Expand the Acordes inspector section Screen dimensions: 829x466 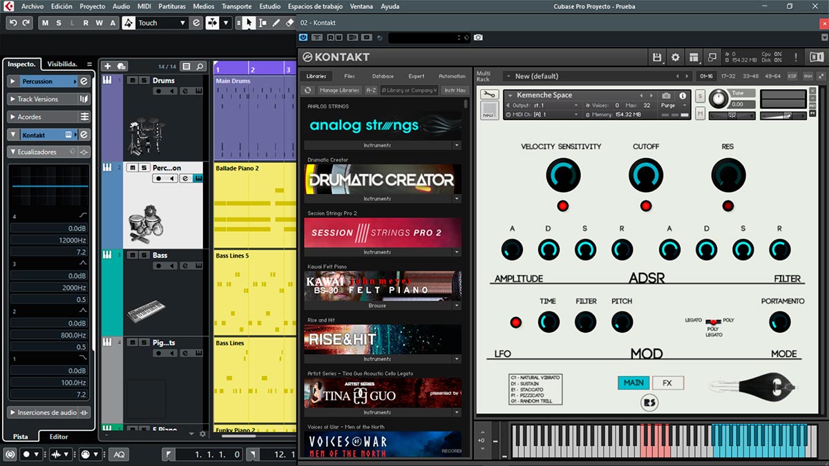pos(13,117)
